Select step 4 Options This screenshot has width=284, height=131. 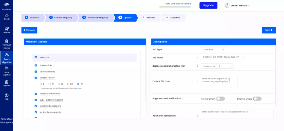[x=125, y=17]
